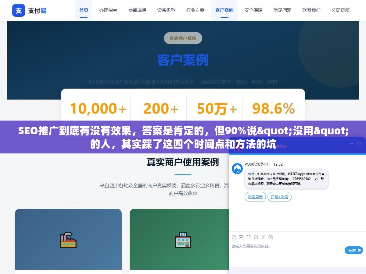Click the 50万+ statistic

pos(217,109)
